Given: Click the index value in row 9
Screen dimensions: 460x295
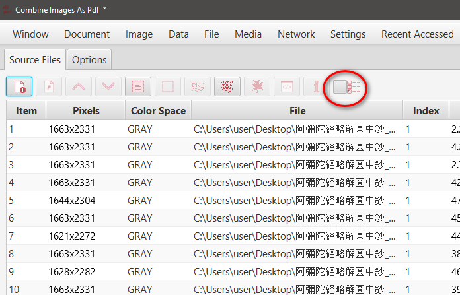Looking at the screenshot, I should (408, 271).
